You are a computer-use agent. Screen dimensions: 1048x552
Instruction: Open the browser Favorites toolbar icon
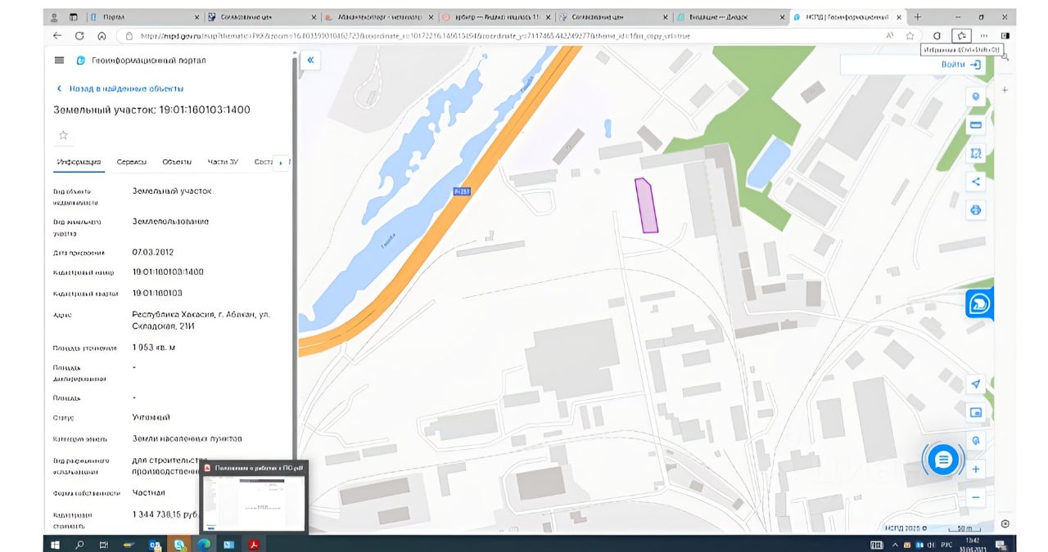coord(962,36)
